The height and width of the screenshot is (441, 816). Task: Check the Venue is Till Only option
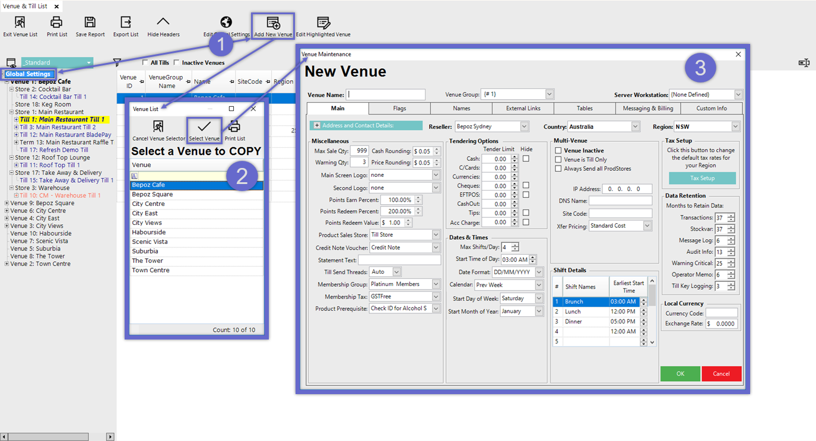coord(558,160)
